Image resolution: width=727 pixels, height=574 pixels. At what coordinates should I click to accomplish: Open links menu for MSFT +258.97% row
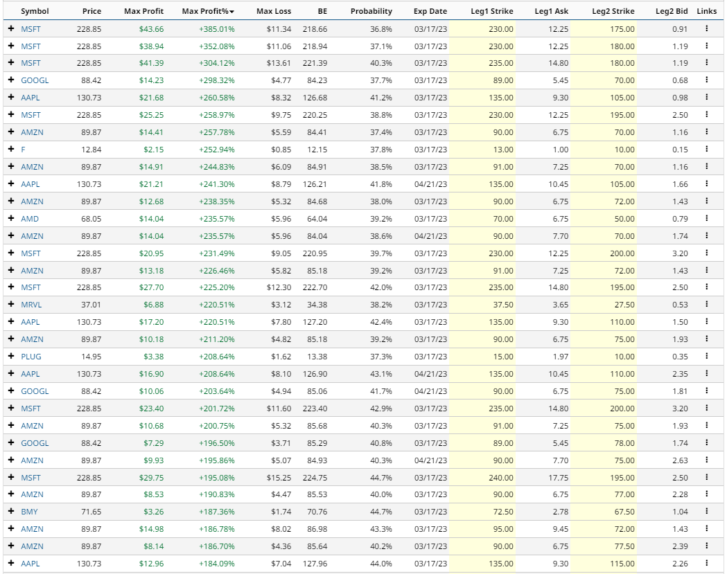[707, 114]
